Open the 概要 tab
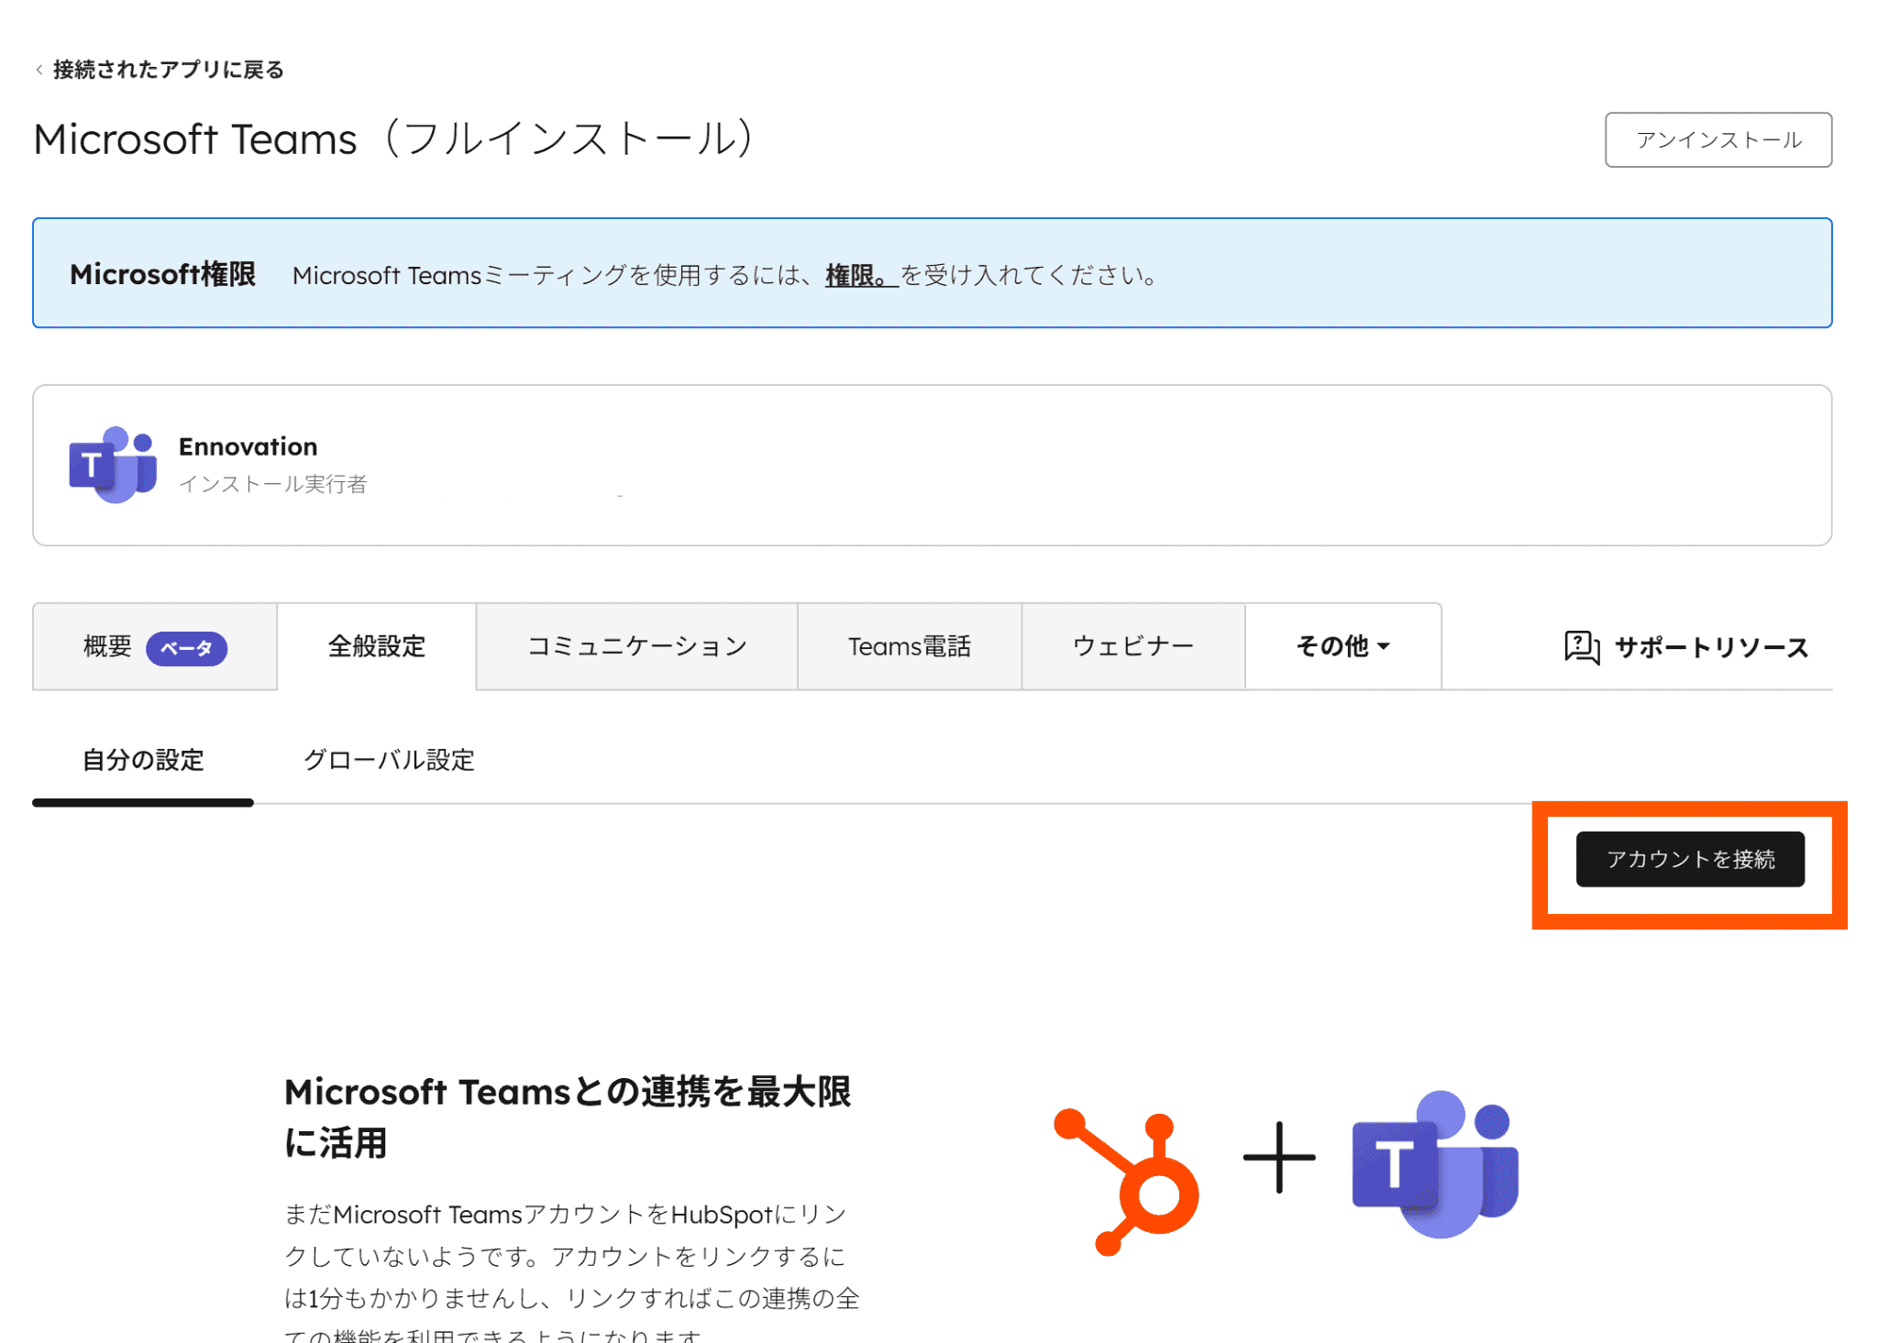Screen dimensions: 1878x1343 [x=108, y=646]
